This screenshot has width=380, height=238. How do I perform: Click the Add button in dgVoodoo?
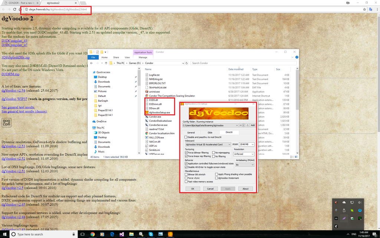point(253,125)
